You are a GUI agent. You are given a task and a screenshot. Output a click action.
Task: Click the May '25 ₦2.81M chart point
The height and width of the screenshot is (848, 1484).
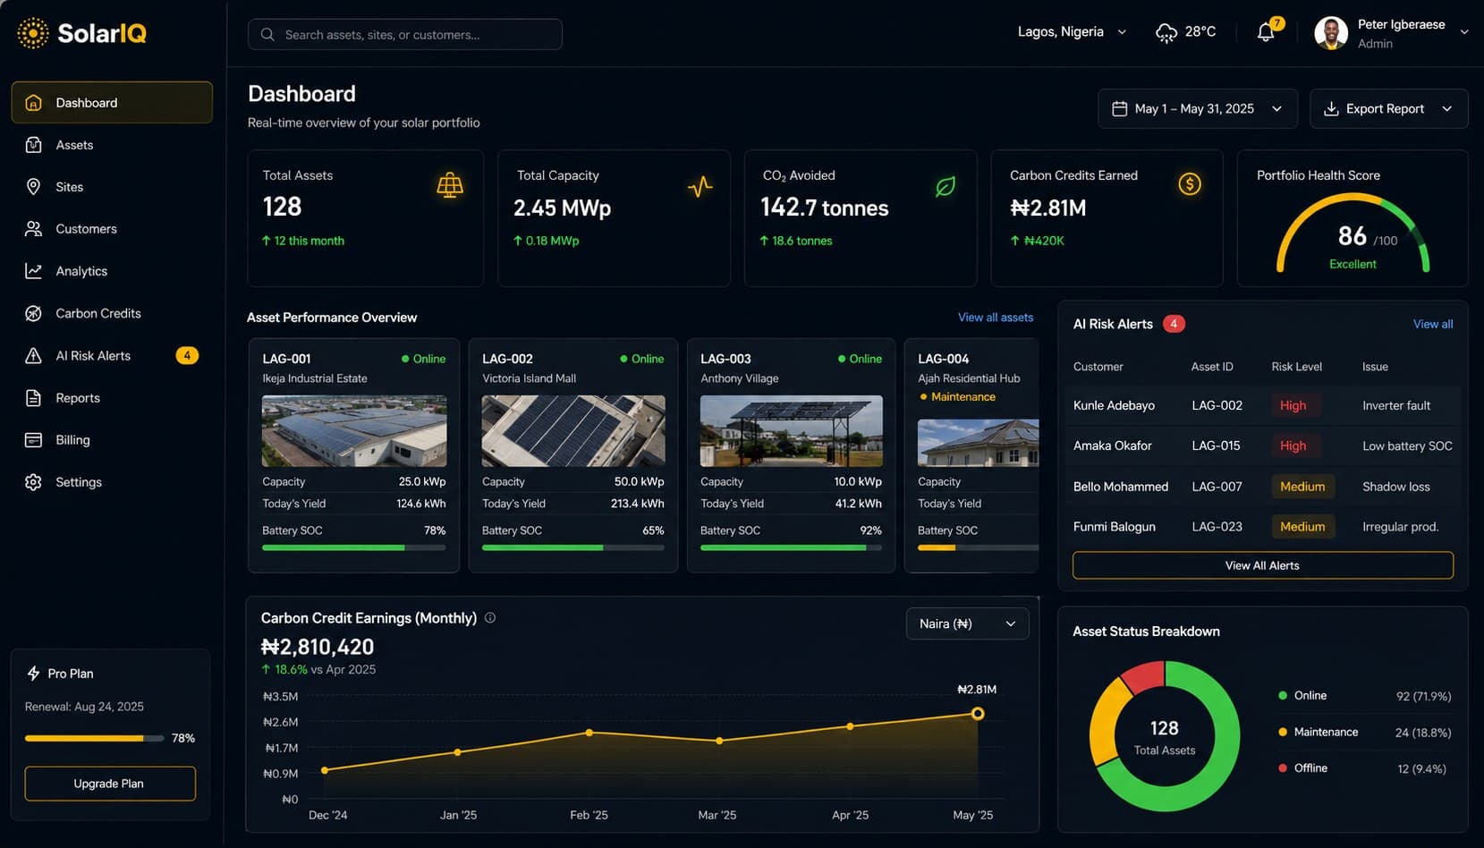coord(978,714)
